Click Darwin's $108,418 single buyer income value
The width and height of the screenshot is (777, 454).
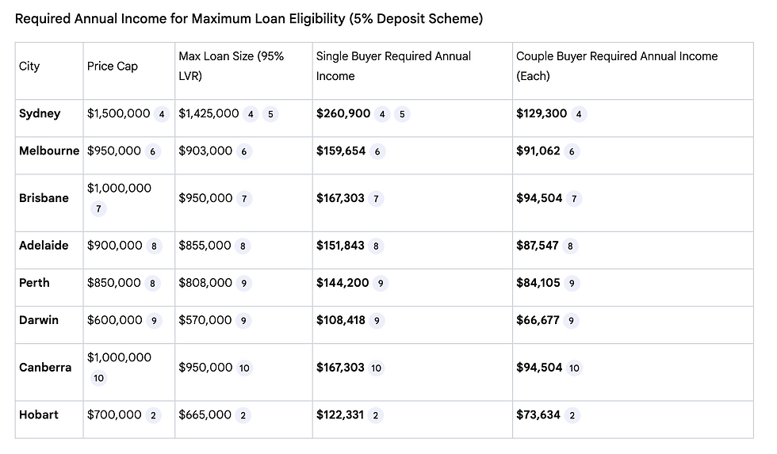coord(340,321)
